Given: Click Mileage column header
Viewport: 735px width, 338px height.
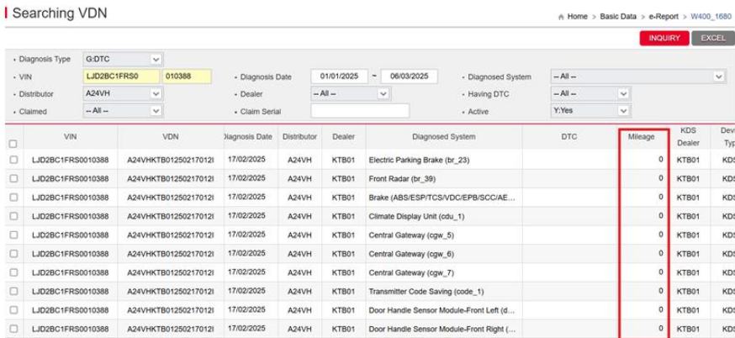Looking at the screenshot, I should [x=642, y=137].
